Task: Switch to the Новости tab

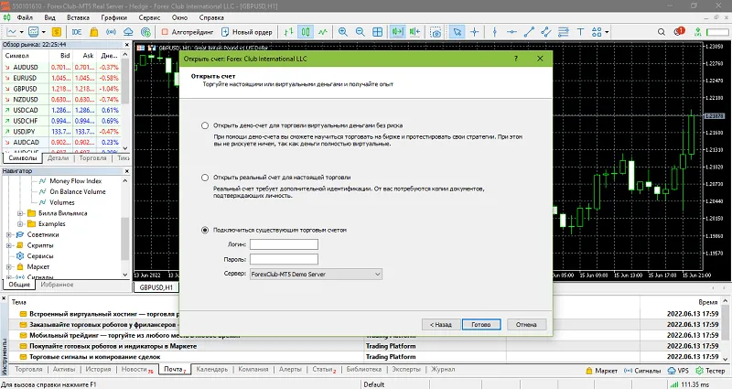Action: (x=135, y=369)
